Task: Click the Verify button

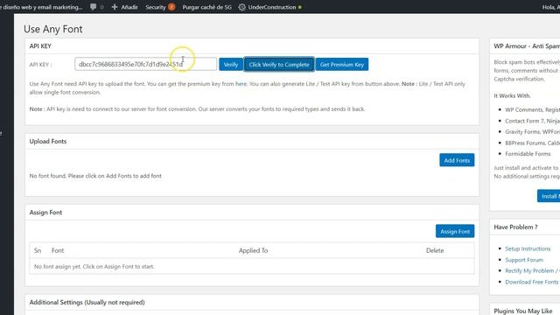Action: point(231,64)
